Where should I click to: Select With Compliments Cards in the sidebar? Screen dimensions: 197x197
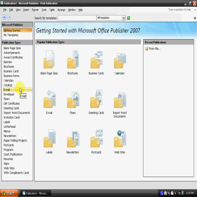[x=17, y=173]
